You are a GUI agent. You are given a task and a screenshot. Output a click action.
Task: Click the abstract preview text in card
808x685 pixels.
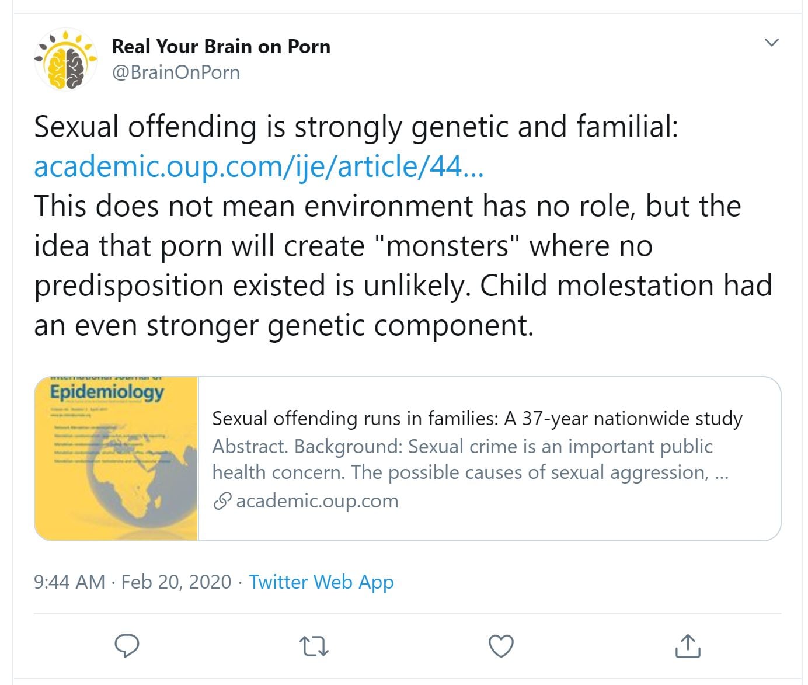click(470, 459)
